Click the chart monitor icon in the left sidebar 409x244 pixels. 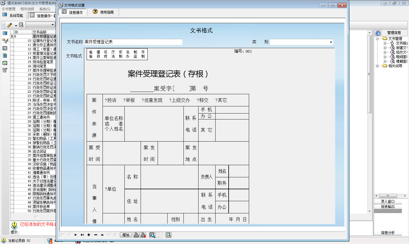5,63
